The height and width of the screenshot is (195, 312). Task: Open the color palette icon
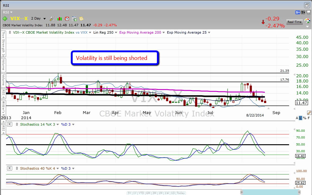(x=307, y=21)
